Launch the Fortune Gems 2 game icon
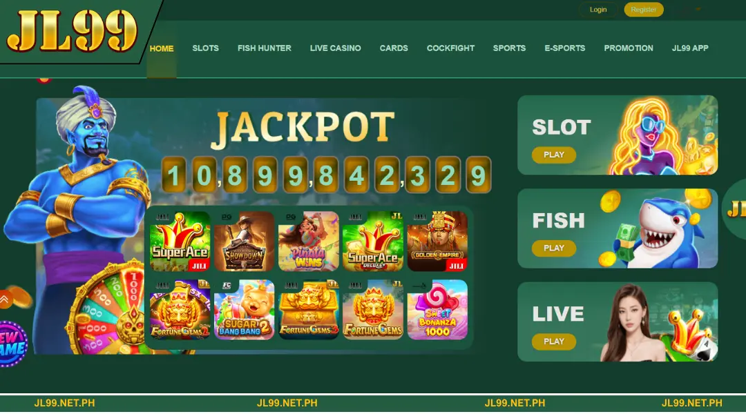Screen dimensions: 746x414 pyautogui.click(x=180, y=309)
